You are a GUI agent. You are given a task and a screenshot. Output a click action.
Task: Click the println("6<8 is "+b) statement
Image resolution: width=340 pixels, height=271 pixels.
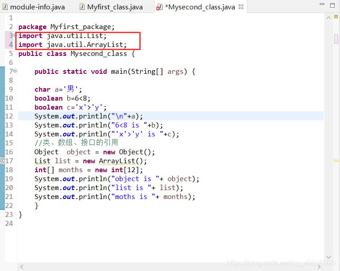coord(99,125)
